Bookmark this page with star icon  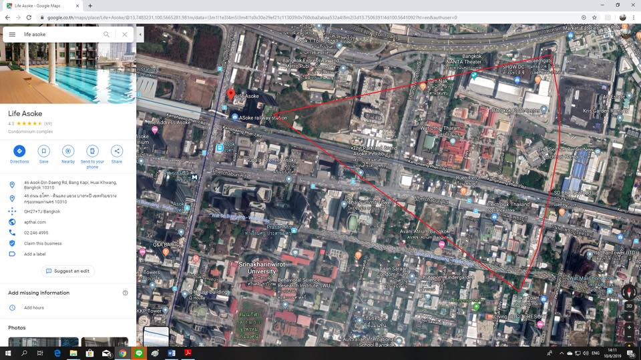tap(594, 17)
